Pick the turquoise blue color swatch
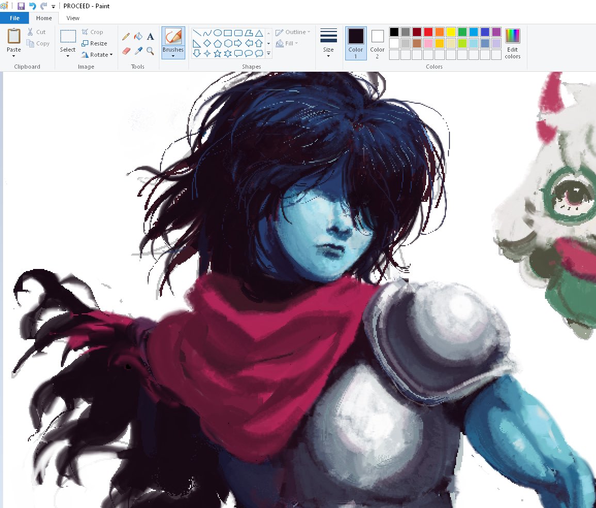This screenshot has width=596, height=508. point(474,32)
